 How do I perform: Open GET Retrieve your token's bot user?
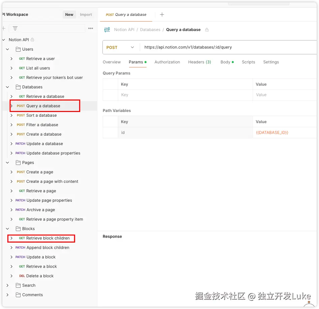51,78
